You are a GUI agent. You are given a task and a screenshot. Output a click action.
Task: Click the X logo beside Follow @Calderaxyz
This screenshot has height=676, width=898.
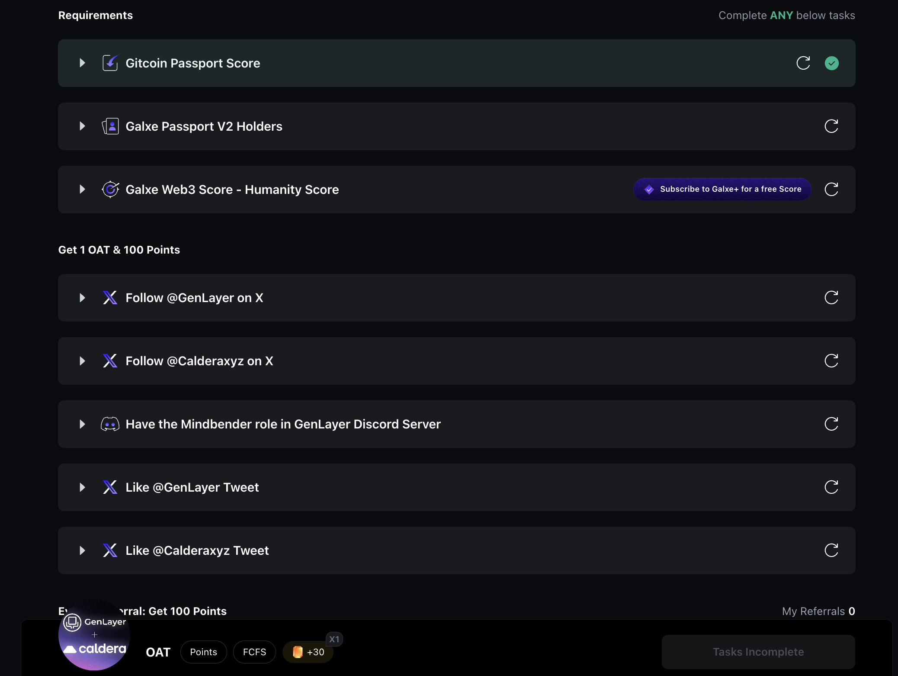click(x=110, y=361)
